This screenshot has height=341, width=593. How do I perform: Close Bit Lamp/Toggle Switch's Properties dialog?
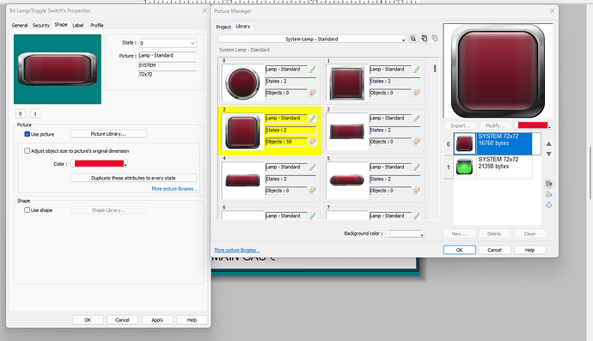(x=205, y=10)
